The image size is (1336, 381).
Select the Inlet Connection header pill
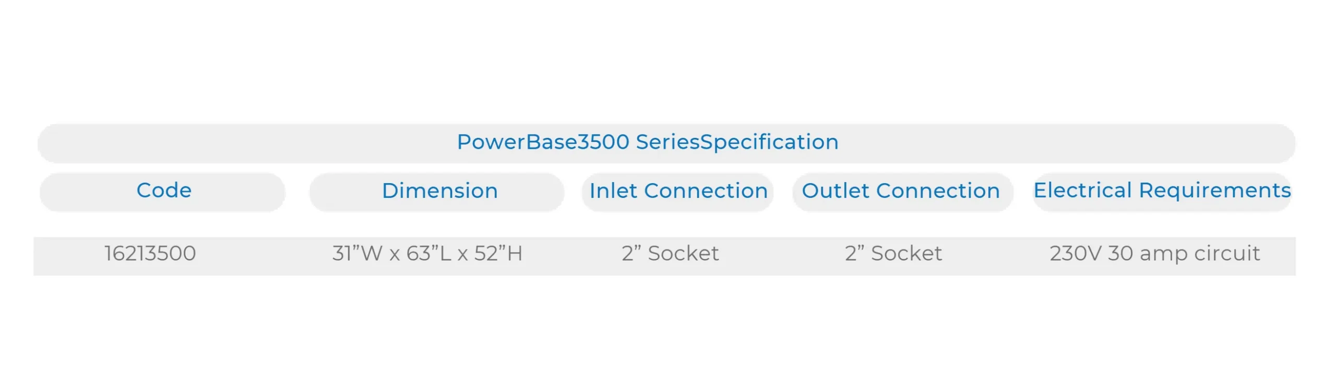(678, 191)
